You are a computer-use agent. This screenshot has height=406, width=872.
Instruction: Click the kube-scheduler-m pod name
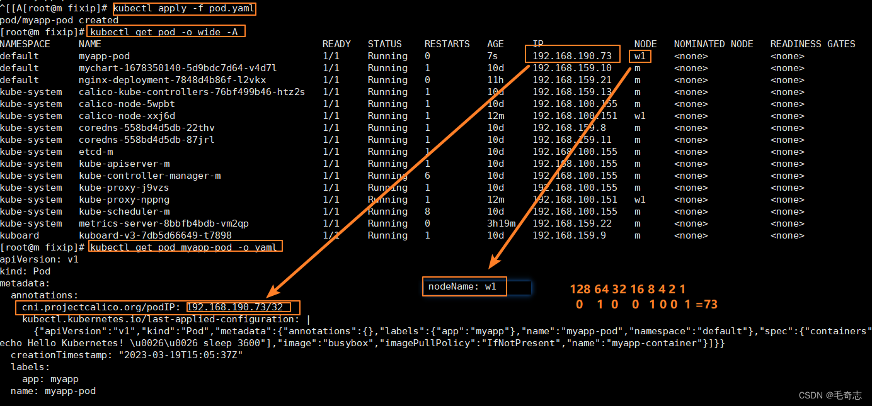click(123, 211)
